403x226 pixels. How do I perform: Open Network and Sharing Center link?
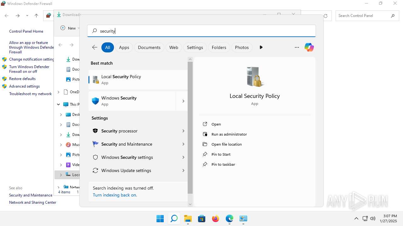click(33, 202)
